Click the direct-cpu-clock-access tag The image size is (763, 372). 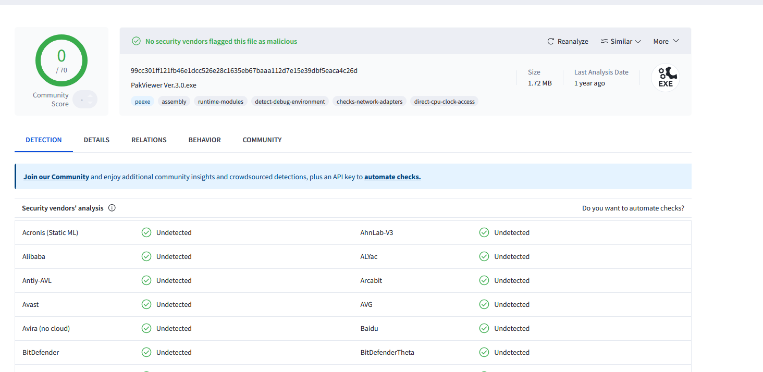coord(445,102)
